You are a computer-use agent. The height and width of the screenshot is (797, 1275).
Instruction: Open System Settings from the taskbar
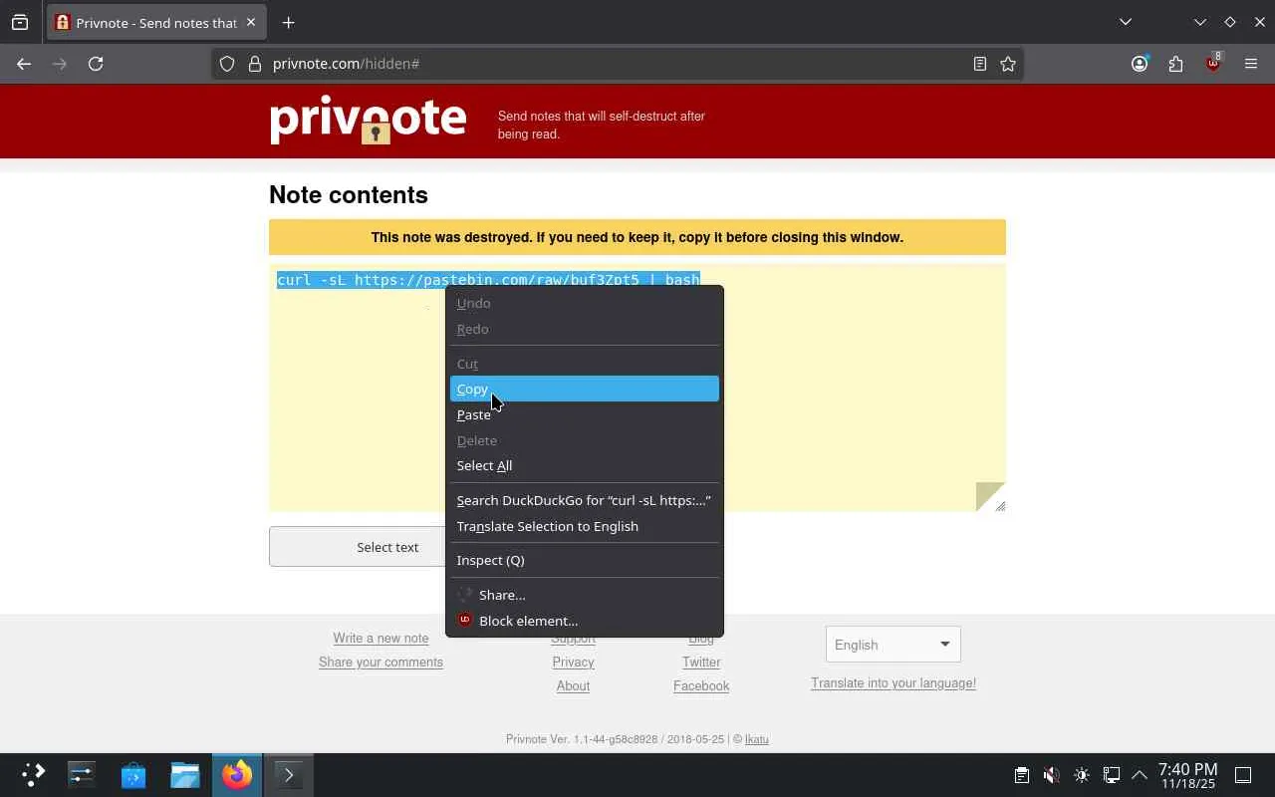(82, 774)
